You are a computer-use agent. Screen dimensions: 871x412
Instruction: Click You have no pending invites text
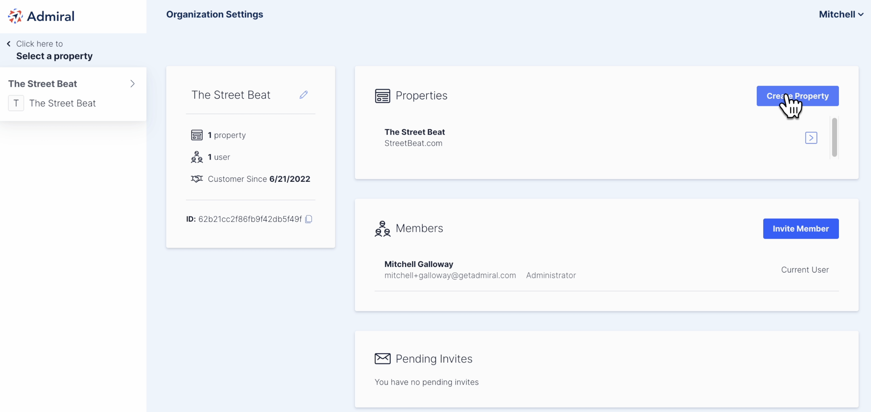click(426, 382)
